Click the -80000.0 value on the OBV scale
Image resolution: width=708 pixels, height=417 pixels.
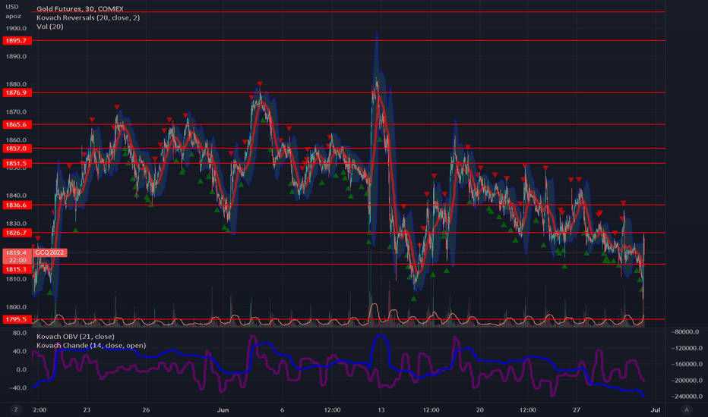click(x=685, y=332)
